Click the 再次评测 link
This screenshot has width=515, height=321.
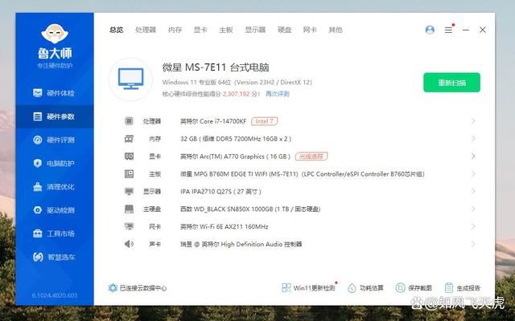point(278,94)
